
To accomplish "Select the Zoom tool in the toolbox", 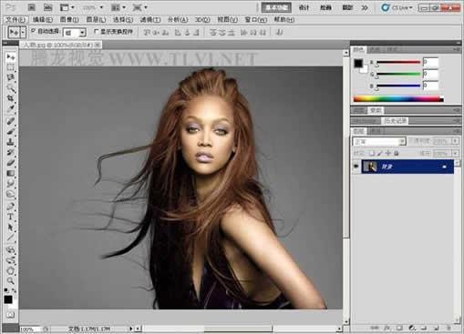I will [x=11, y=280].
